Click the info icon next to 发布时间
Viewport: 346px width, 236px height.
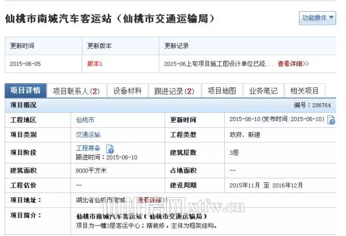coord(331,120)
